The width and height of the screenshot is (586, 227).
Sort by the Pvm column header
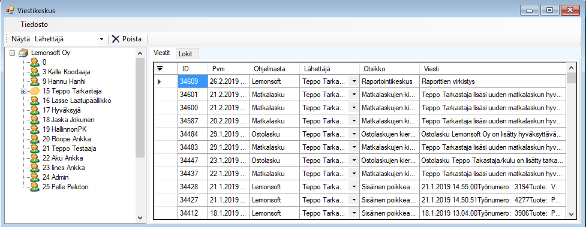229,69
